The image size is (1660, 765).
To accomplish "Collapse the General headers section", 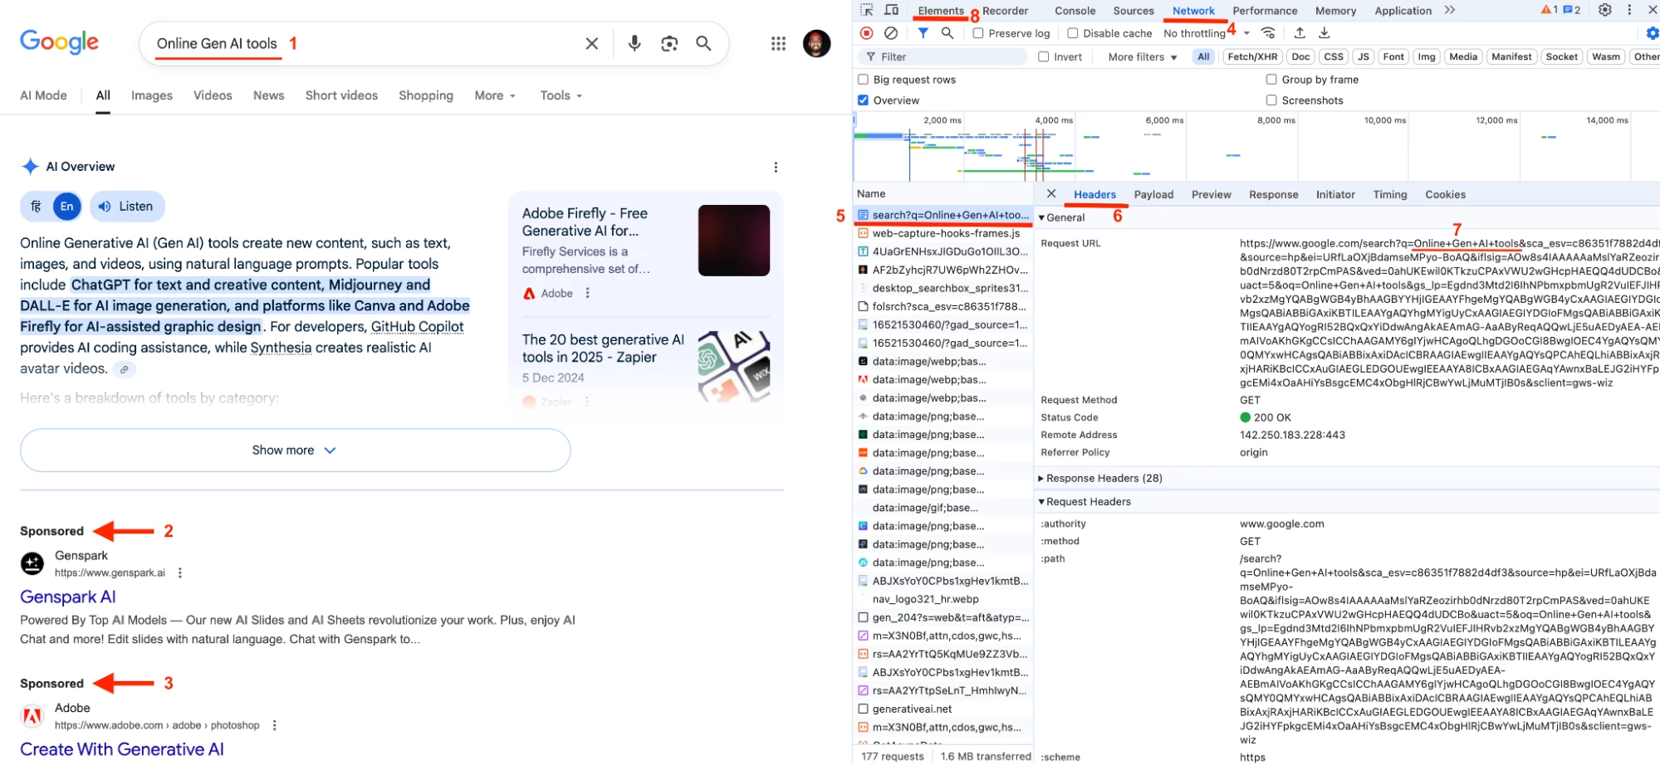I will (x=1063, y=217).
